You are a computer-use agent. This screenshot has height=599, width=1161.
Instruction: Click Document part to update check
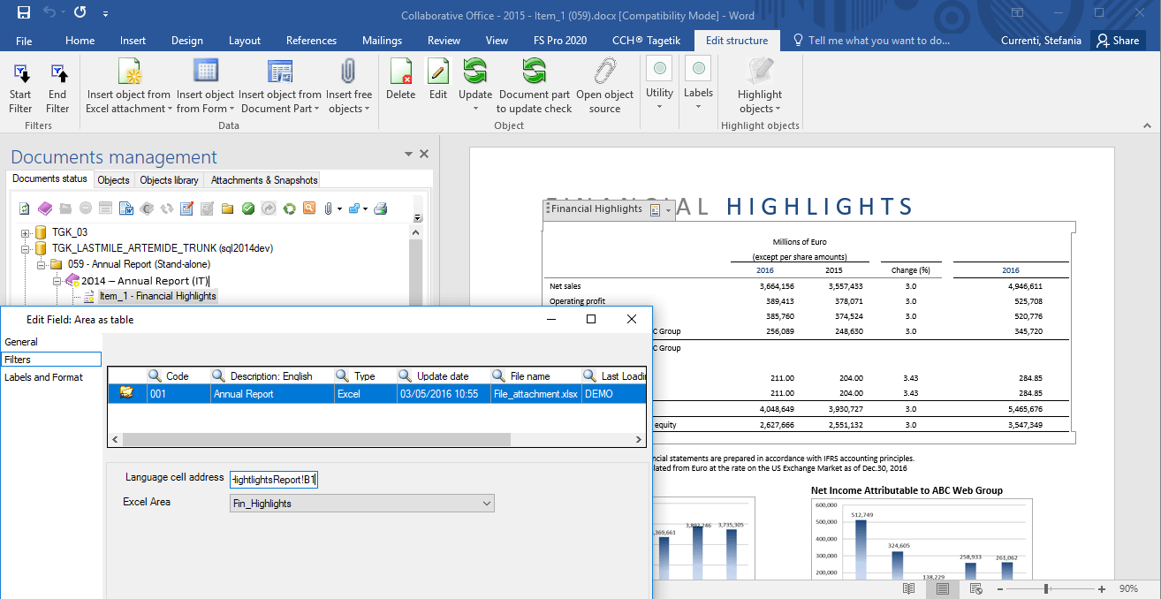[535, 87]
